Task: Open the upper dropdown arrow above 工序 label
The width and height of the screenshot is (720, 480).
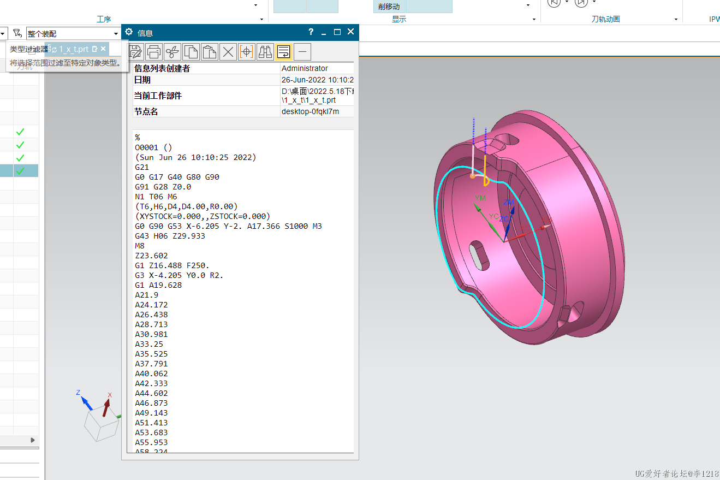Action: [255, 5]
